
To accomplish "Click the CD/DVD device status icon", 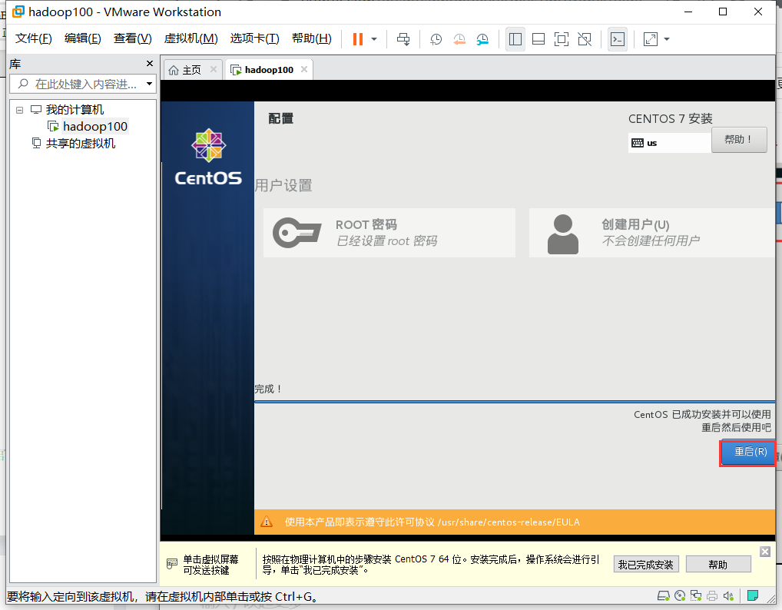I will 680,595.
